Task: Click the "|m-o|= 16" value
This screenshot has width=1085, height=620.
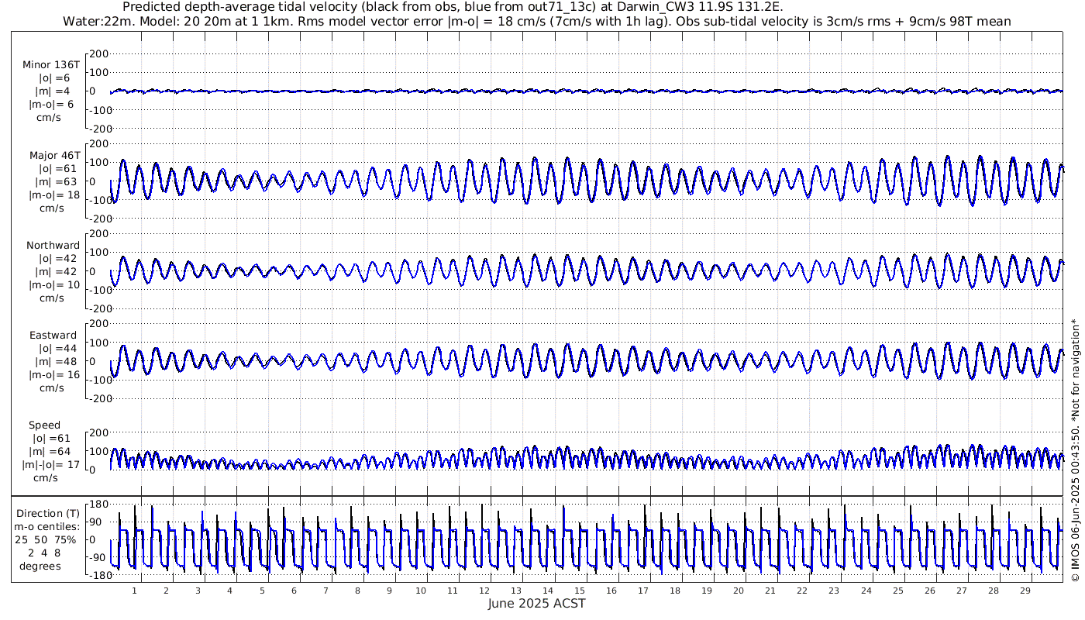Action: (54, 374)
